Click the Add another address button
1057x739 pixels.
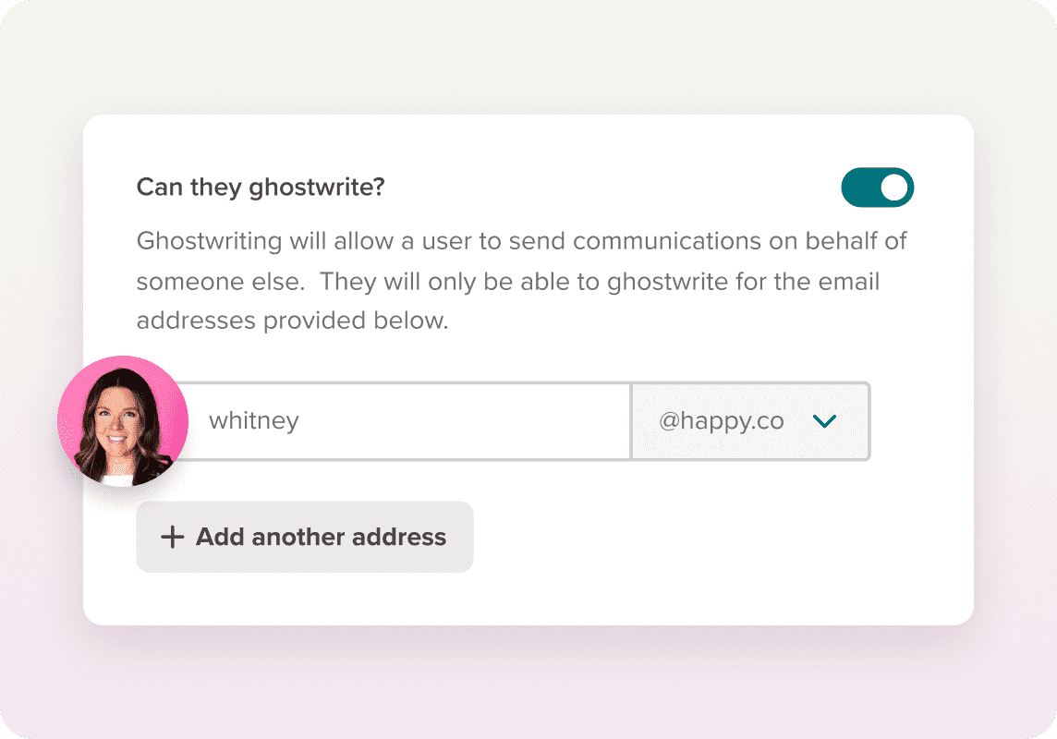click(x=305, y=537)
